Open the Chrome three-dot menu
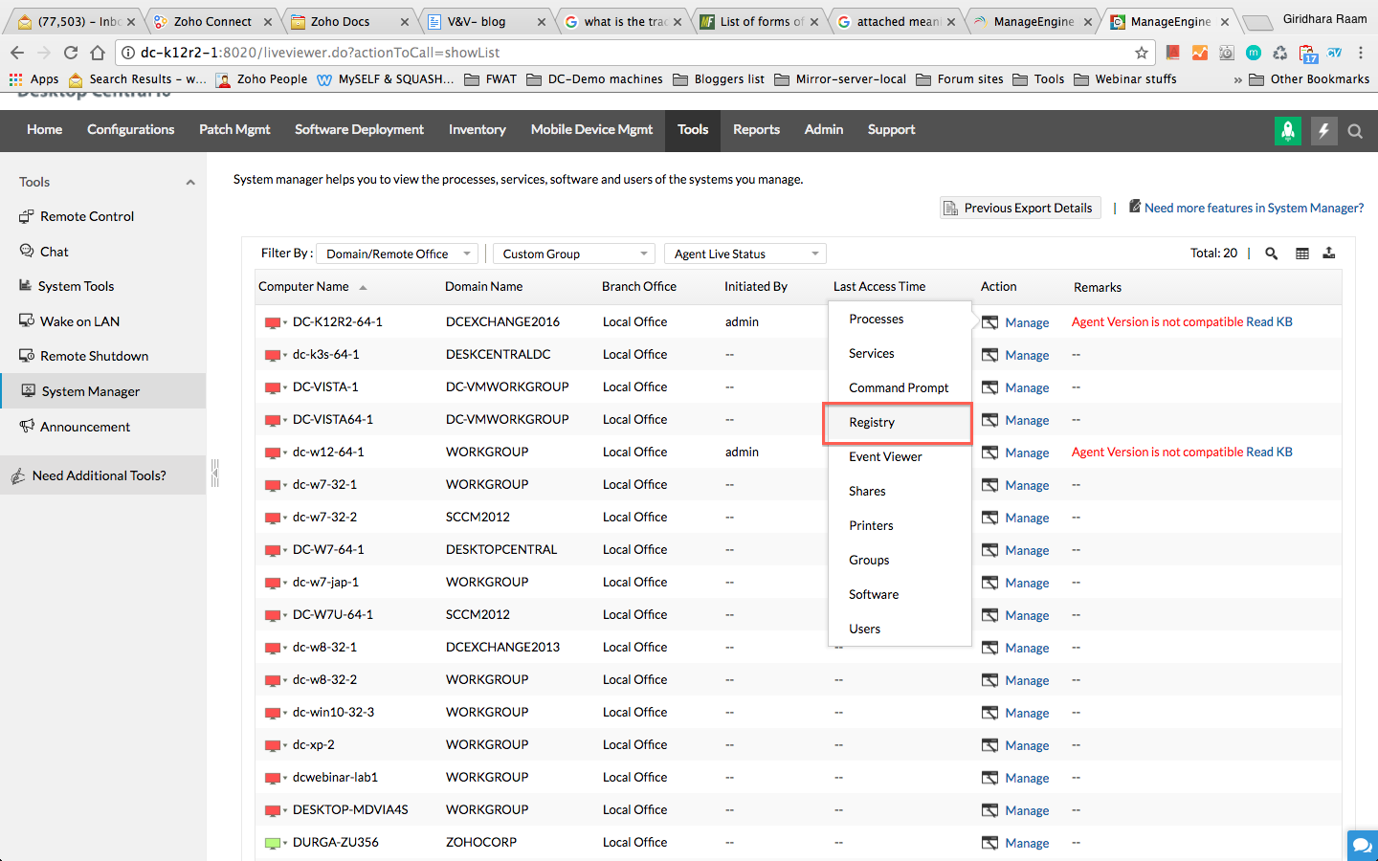The width and height of the screenshot is (1378, 861). (x=1361, y=53)
